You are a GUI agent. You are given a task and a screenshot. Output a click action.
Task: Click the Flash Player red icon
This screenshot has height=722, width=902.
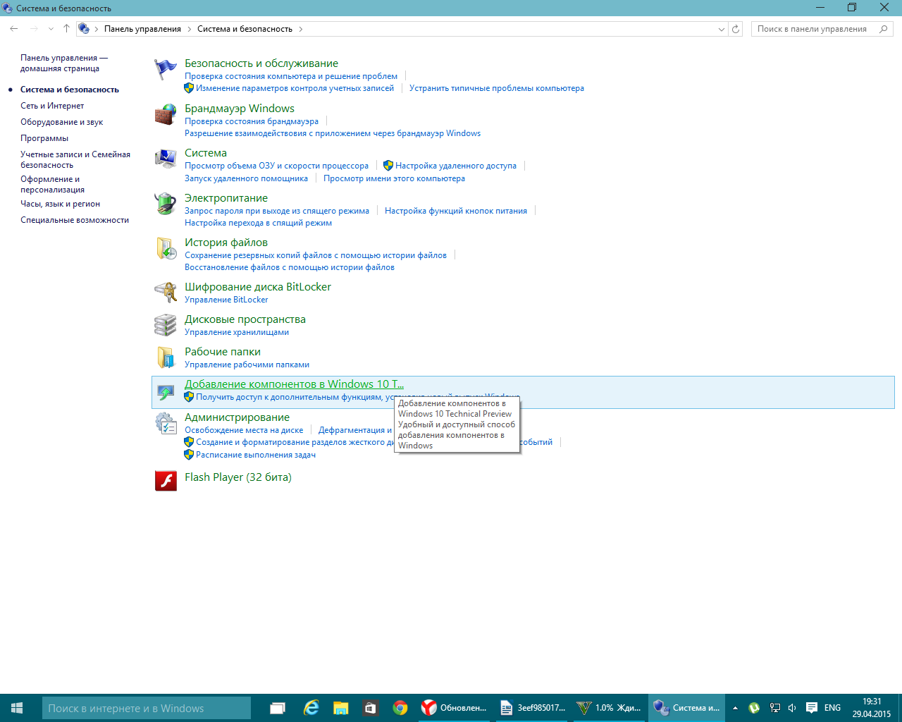[166, 480]
